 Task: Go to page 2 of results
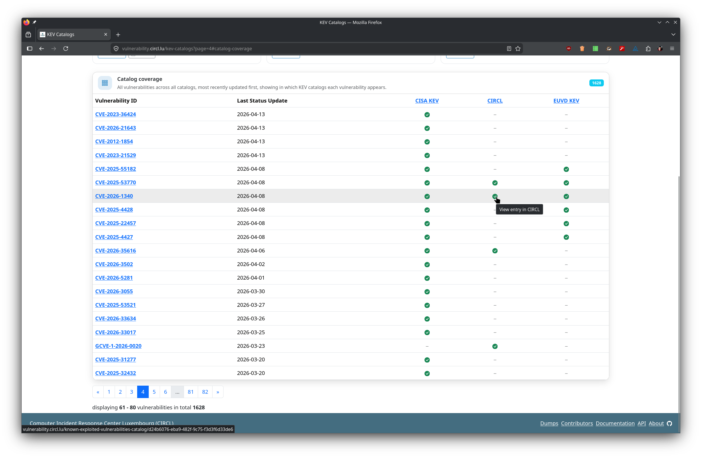120,392
